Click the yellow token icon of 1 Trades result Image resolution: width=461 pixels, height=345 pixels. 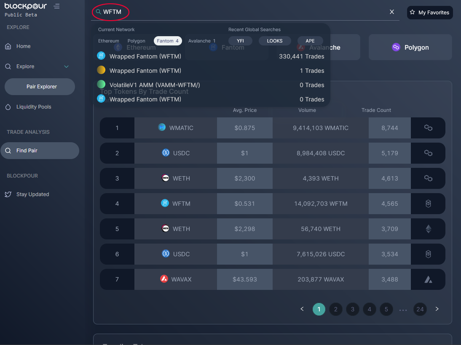(101, 70)
